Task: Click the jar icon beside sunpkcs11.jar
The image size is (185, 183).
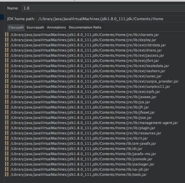Action: (x=7, y=87)
